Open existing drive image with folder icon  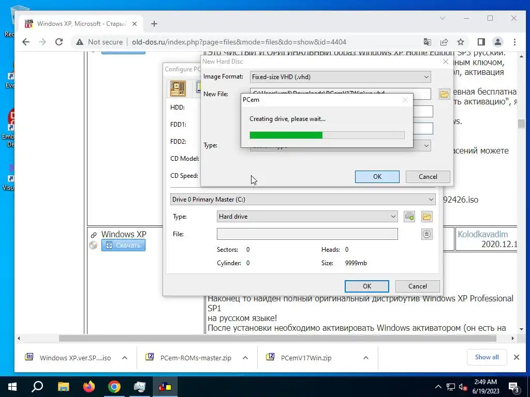click(x=427, y=217)
